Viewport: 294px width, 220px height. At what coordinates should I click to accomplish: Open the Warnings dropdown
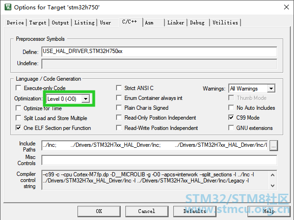252,88
